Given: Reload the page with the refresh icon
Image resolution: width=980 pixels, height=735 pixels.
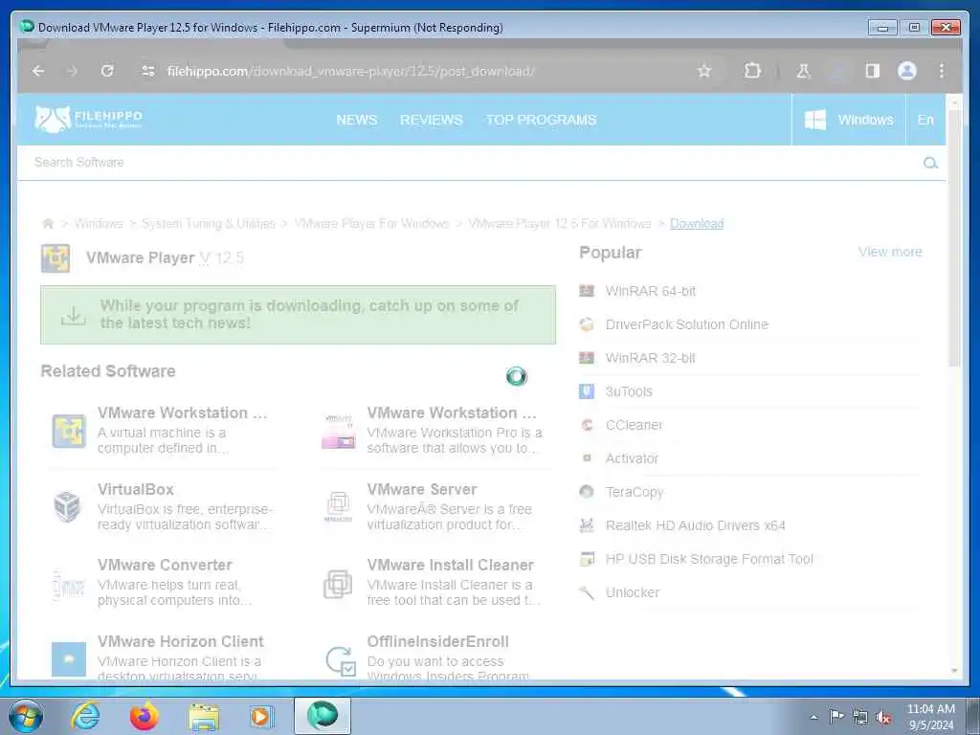Looking at the screenshot, I should pos(107,71).
